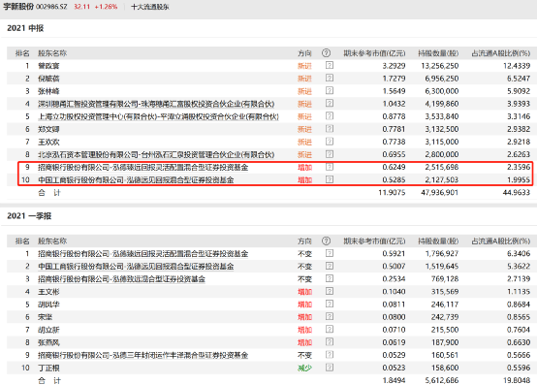537x385 pixels.
Task: Click the help icon in the 丁正根 row
Action: 330,368
